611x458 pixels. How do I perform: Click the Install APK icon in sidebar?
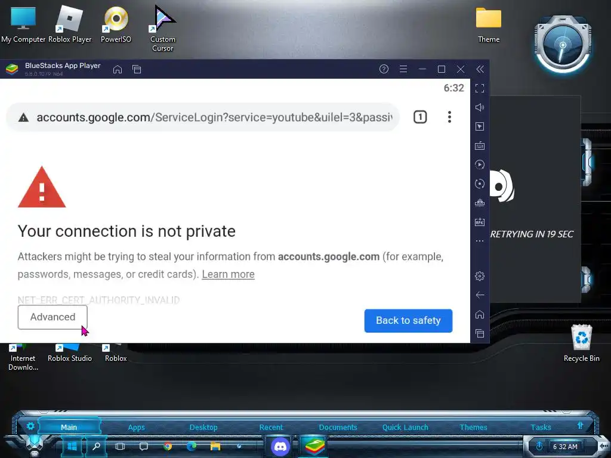click(480, 222)
